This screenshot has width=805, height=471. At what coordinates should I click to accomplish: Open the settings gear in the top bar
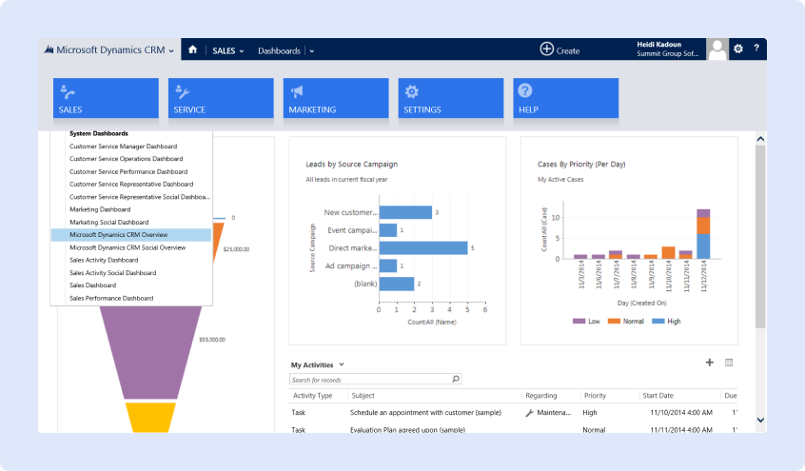click(x=738, y=49)
